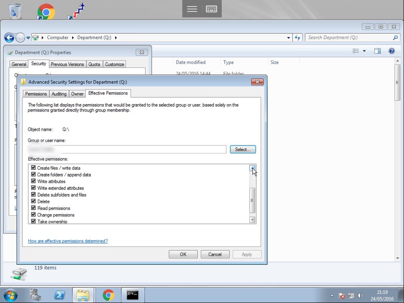This screenshot has width=404, height=303.
Task: Click the permissions list scroll down arrow
Action: pyautogui.click(x=253, y=220)
